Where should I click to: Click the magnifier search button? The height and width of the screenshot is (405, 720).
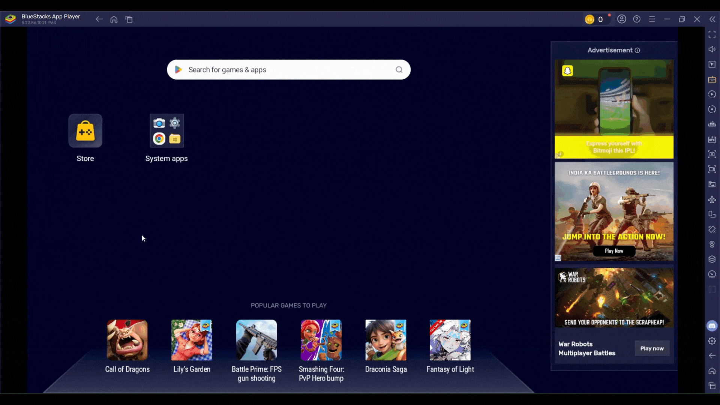tap(399, 70)
